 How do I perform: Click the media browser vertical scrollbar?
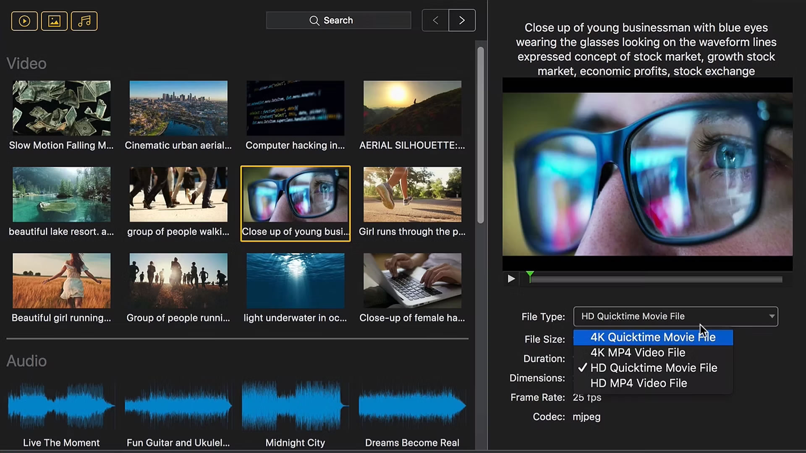[481, 135]
